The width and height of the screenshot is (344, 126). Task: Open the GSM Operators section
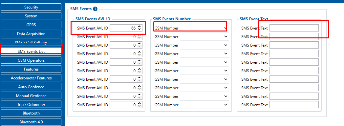tap(31, 60)
